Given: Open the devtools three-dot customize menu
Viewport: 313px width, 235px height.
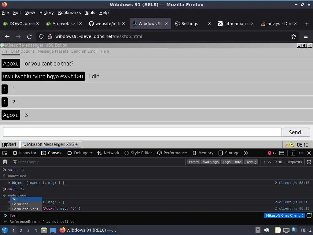Looking at the screenshot, I should 301,153.
